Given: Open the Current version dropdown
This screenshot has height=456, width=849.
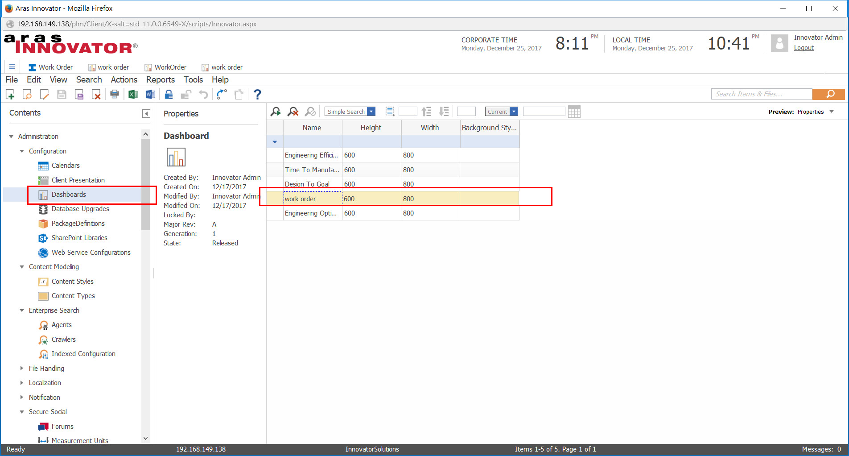Looking at the screenshot, I should pos(514,112).
